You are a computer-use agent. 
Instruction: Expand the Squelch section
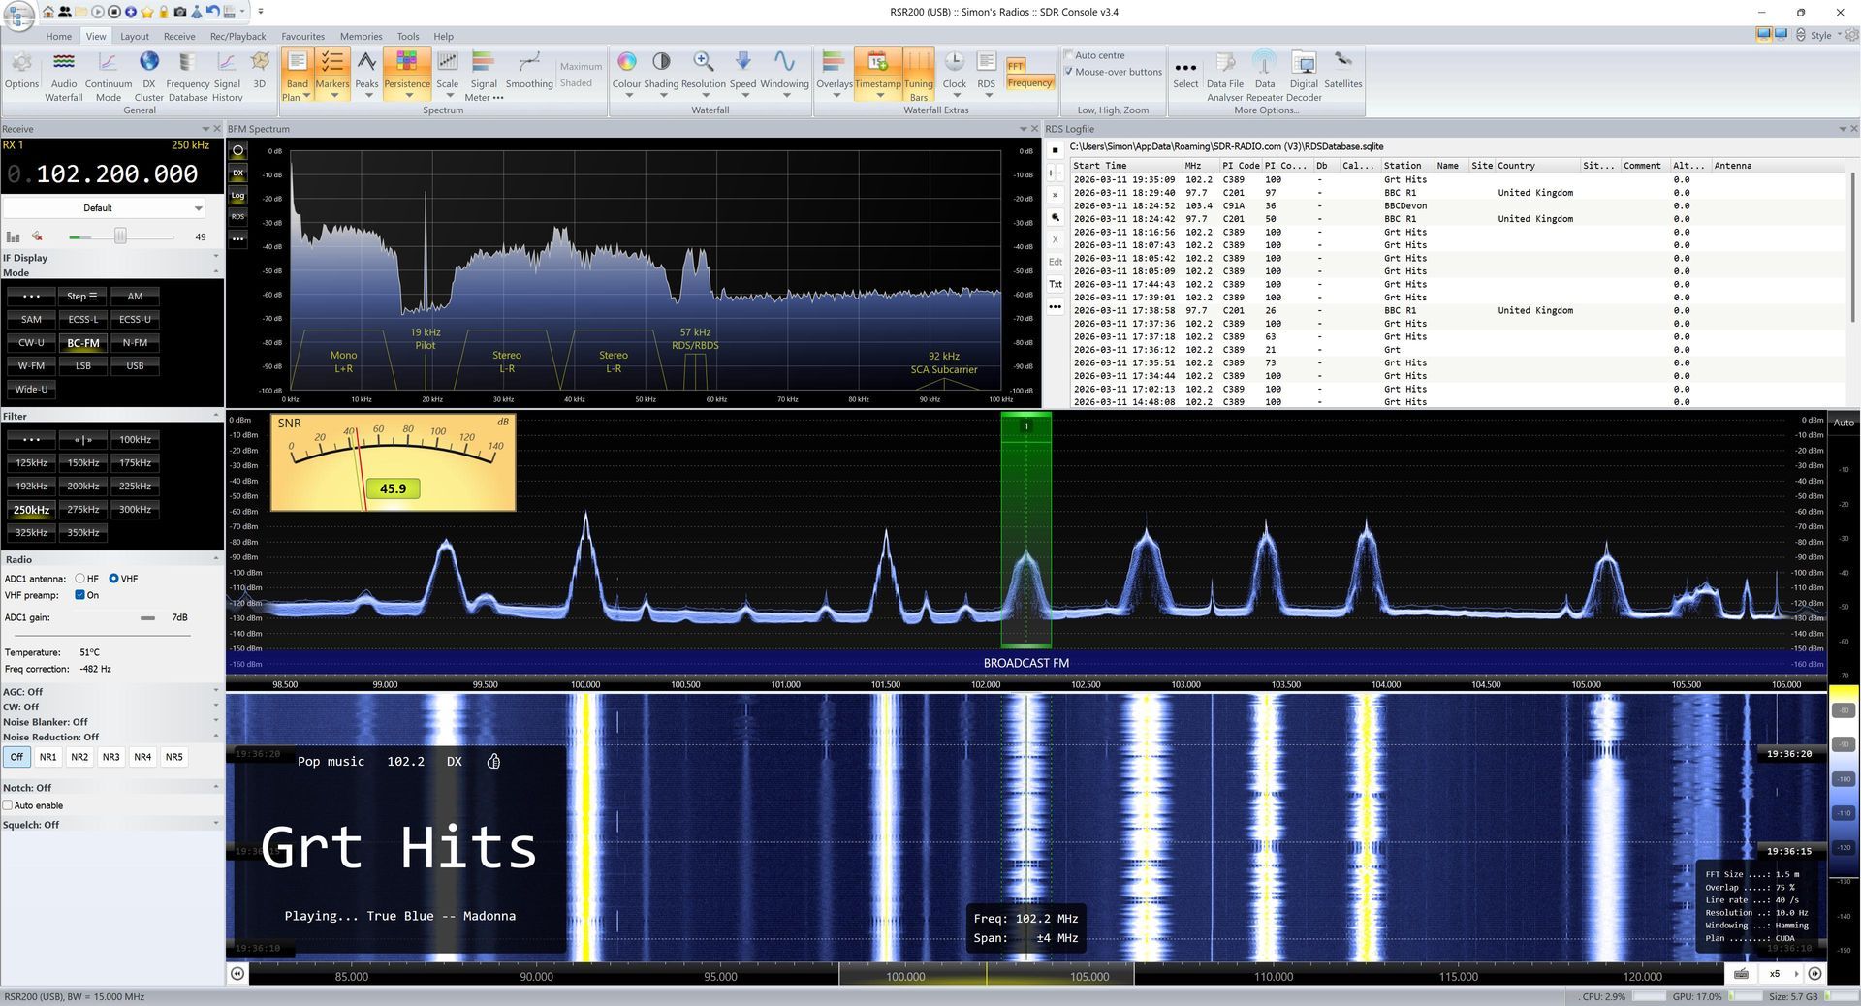215,825
